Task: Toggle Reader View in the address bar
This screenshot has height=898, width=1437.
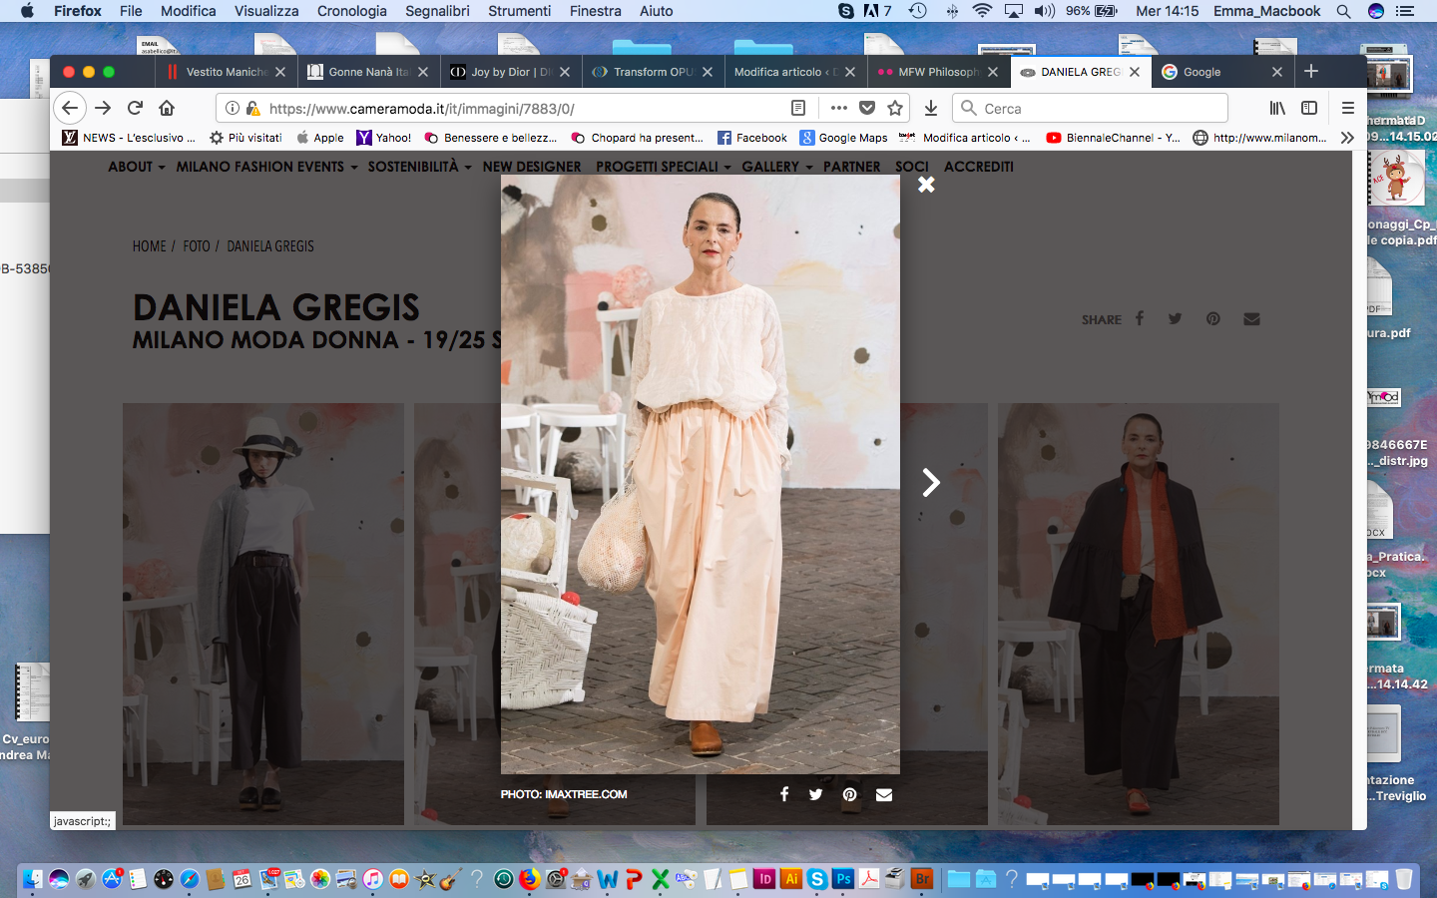Action: pos(798,108)
